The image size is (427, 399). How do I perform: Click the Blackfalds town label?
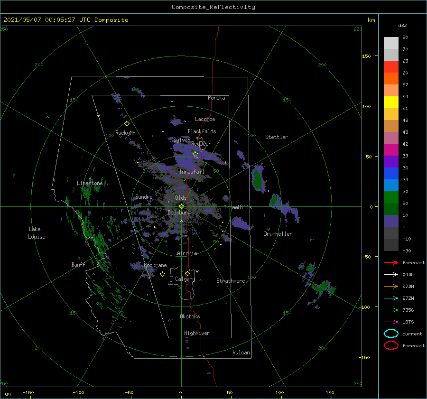point(202,131)
